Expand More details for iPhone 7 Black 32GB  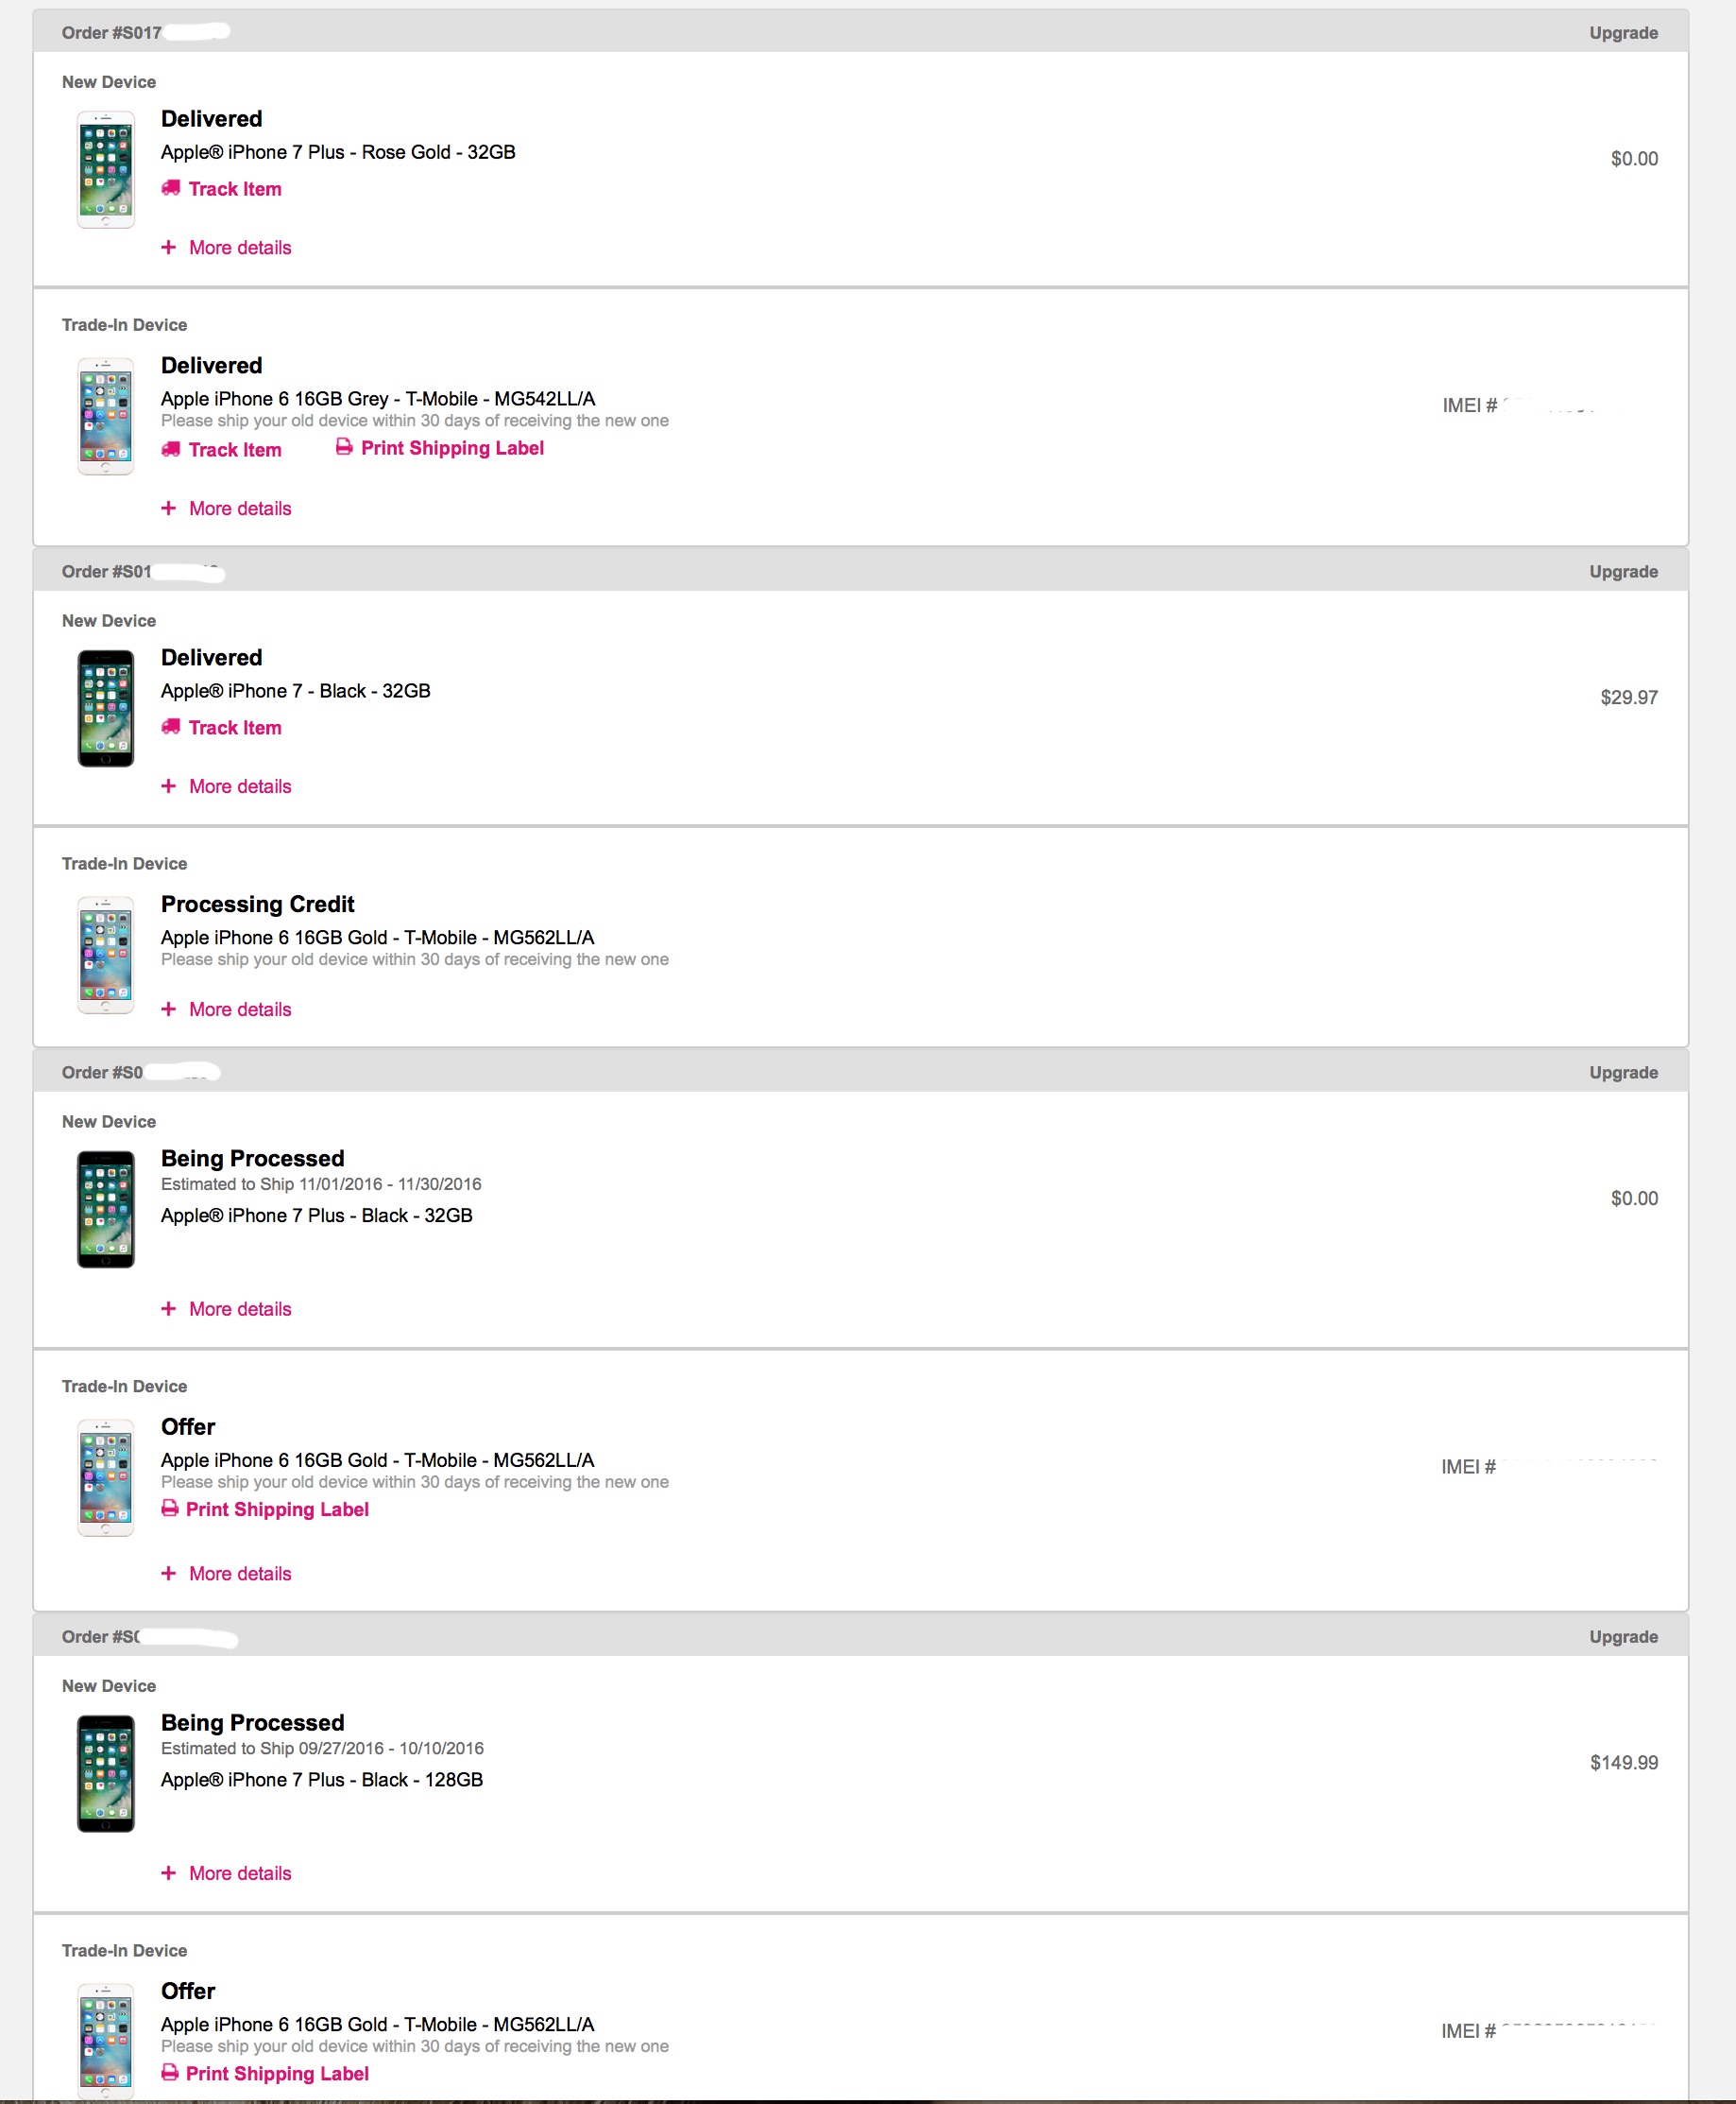coord(240,786)
